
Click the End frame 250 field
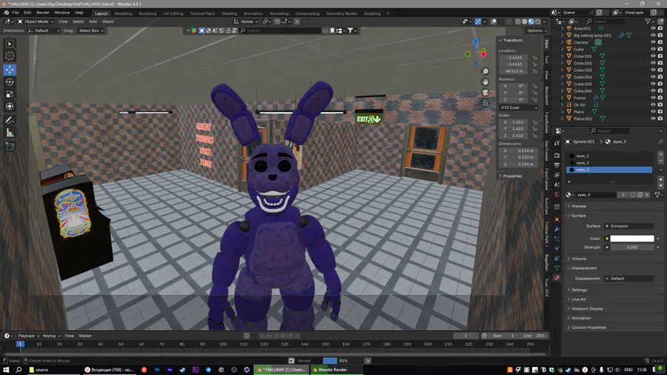pyautogui.click(x=534, y=336)
